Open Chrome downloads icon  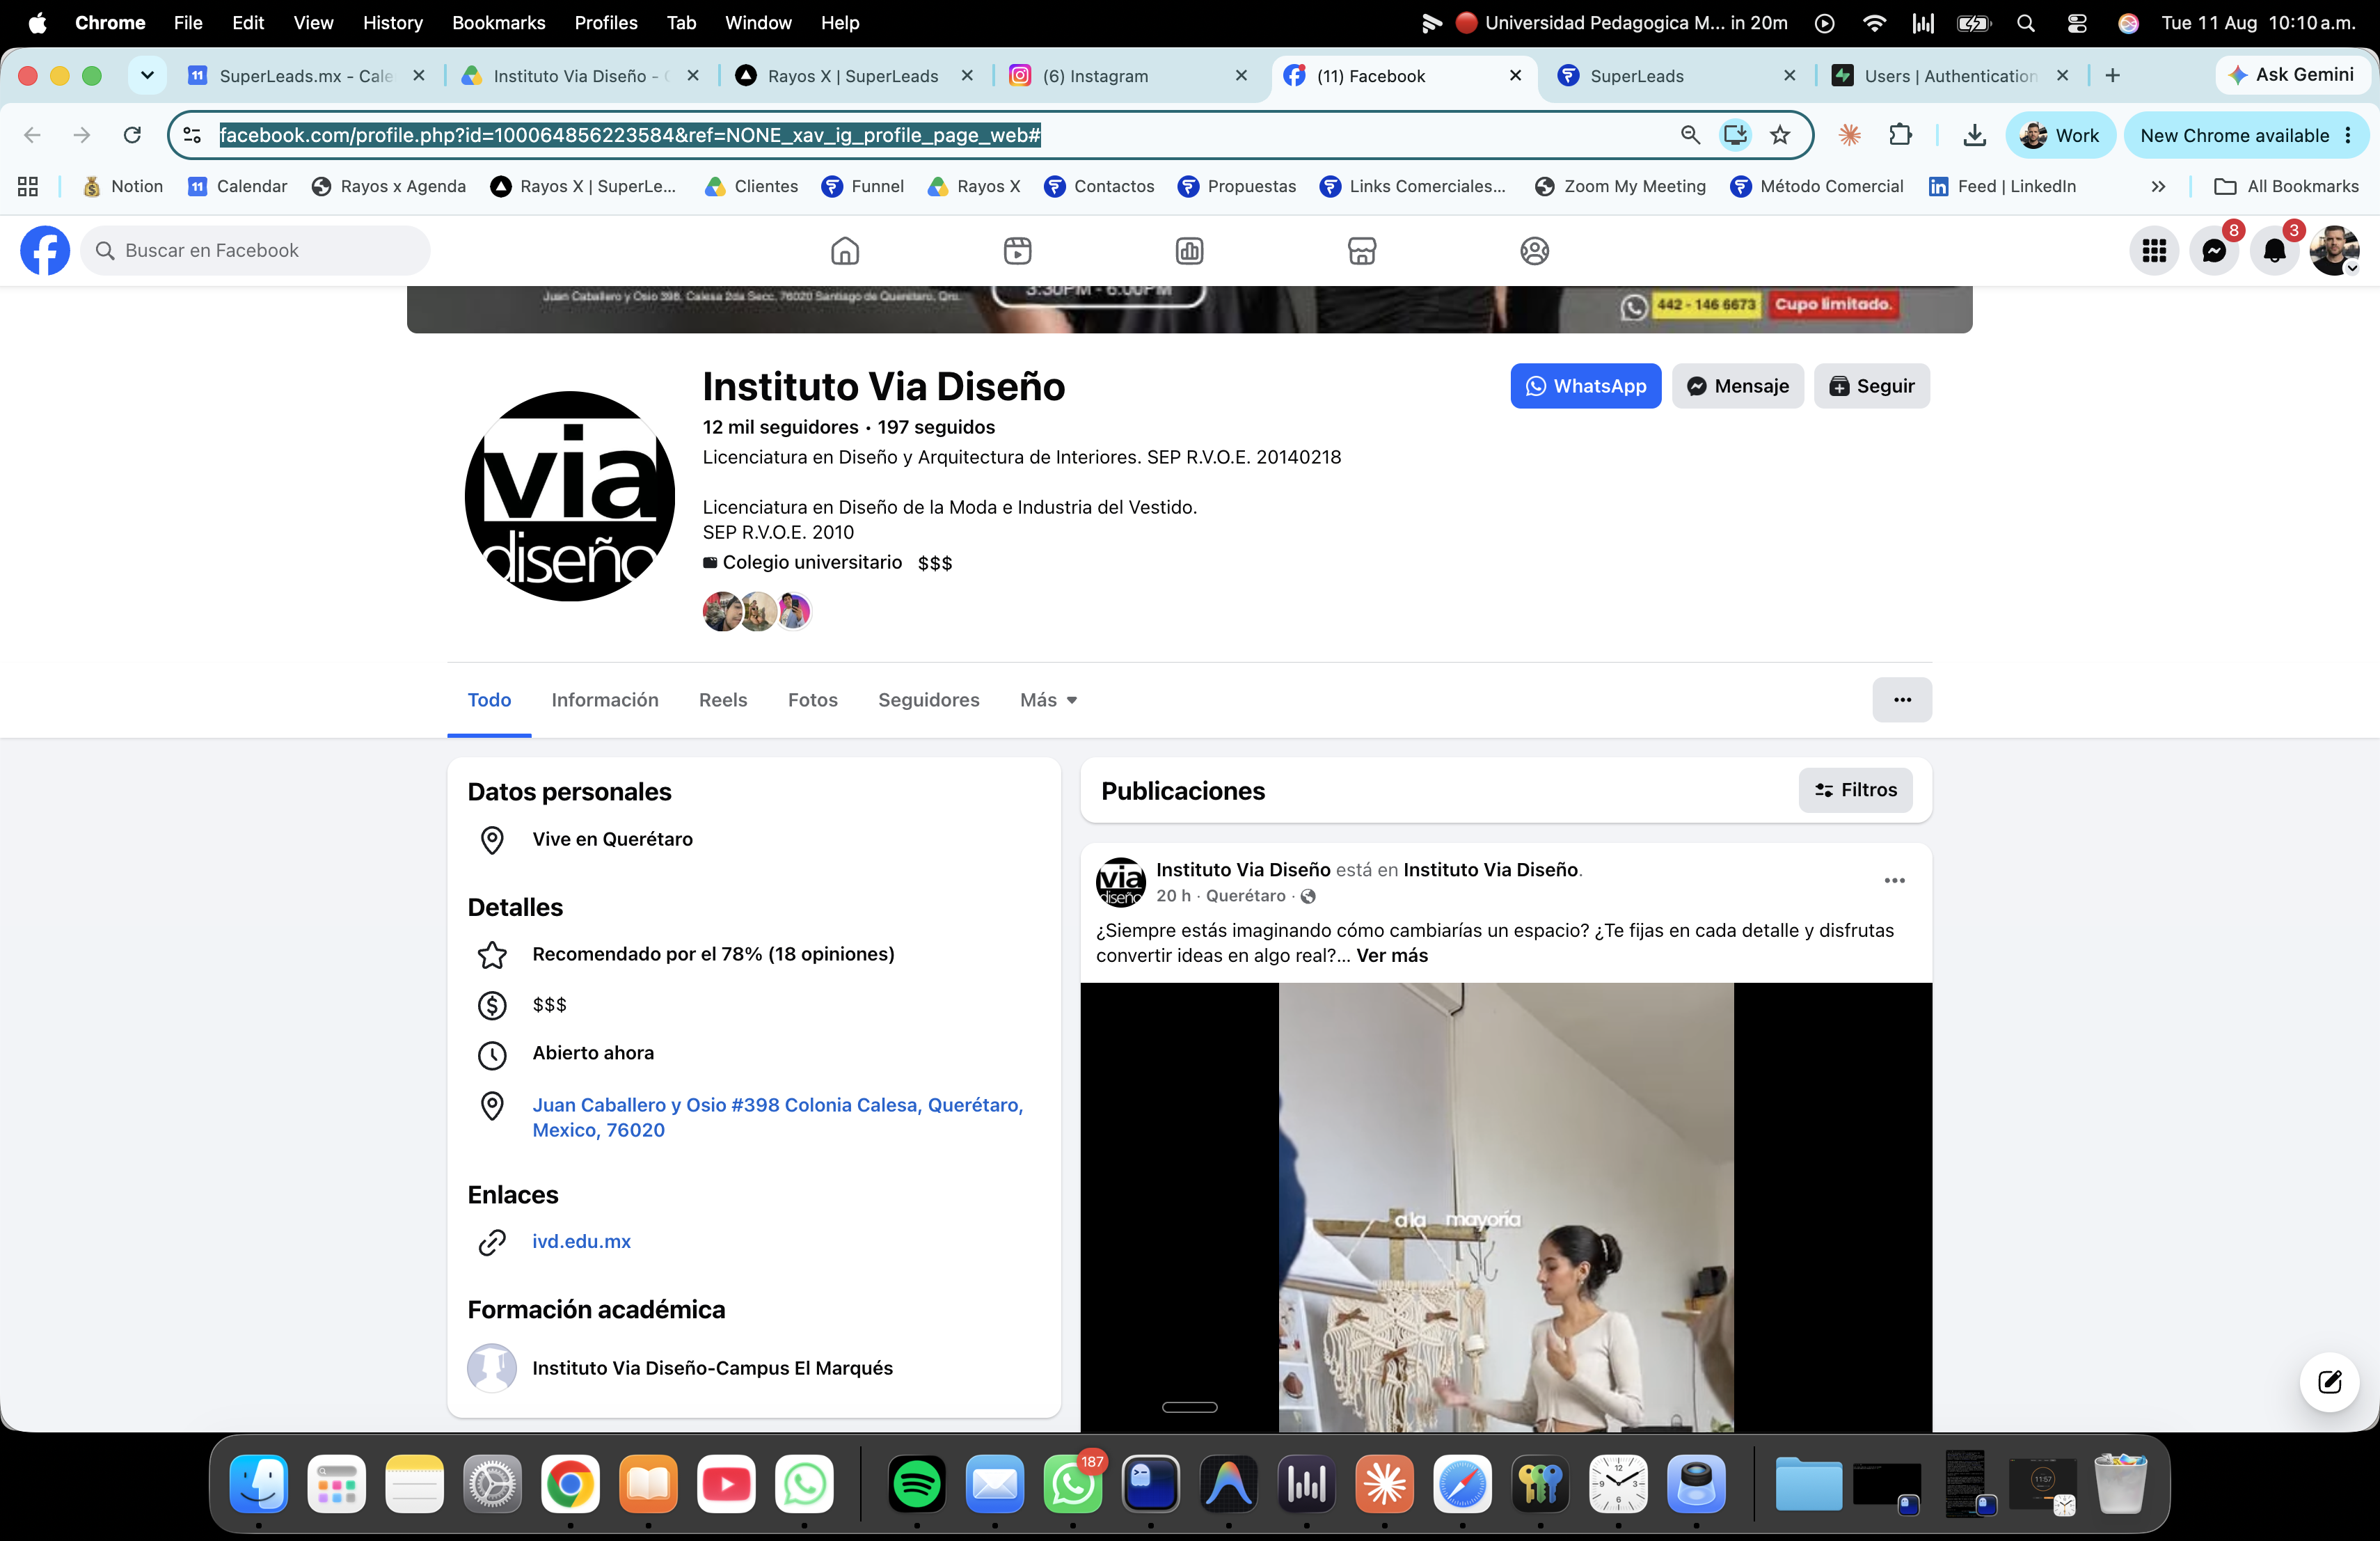(x=1974, y=135)
